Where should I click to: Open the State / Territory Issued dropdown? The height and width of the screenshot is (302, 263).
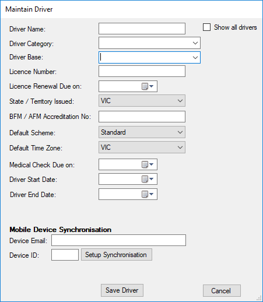[142, 101]
